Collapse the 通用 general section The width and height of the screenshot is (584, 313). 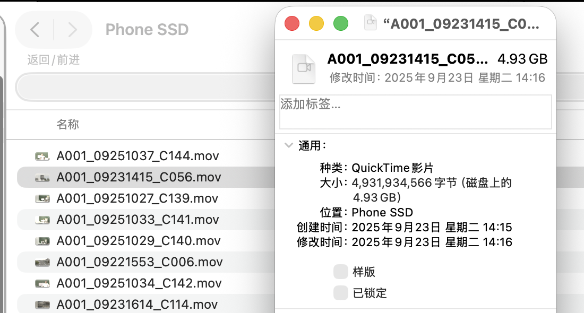click(x=289, y=145)
